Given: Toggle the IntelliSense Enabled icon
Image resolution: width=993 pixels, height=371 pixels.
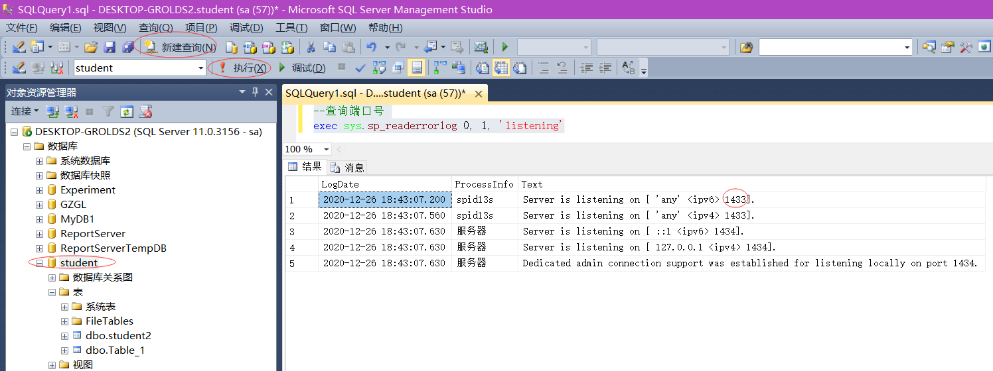Looking at the screenshot, I should 417,68.
